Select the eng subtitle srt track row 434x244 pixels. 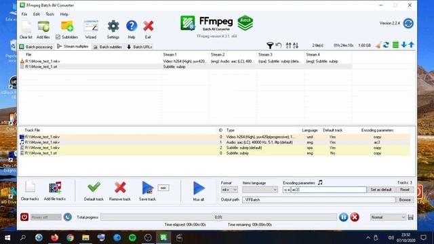pos(214,153)
